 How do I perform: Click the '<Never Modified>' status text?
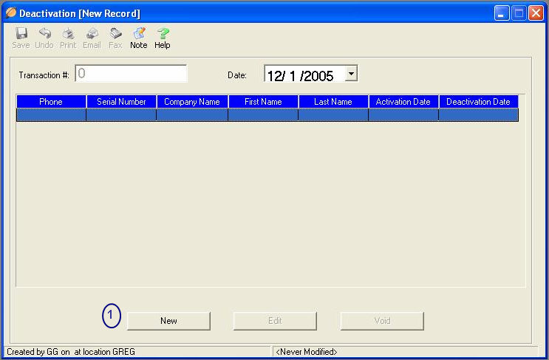click(307, 352)
